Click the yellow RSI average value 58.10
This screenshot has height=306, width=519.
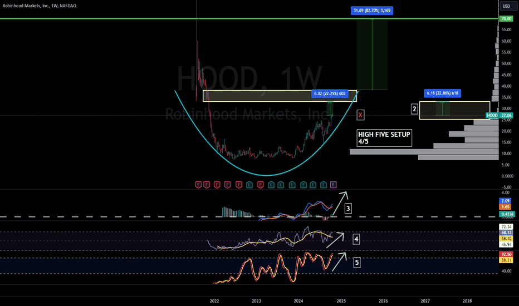pos(506,239)
